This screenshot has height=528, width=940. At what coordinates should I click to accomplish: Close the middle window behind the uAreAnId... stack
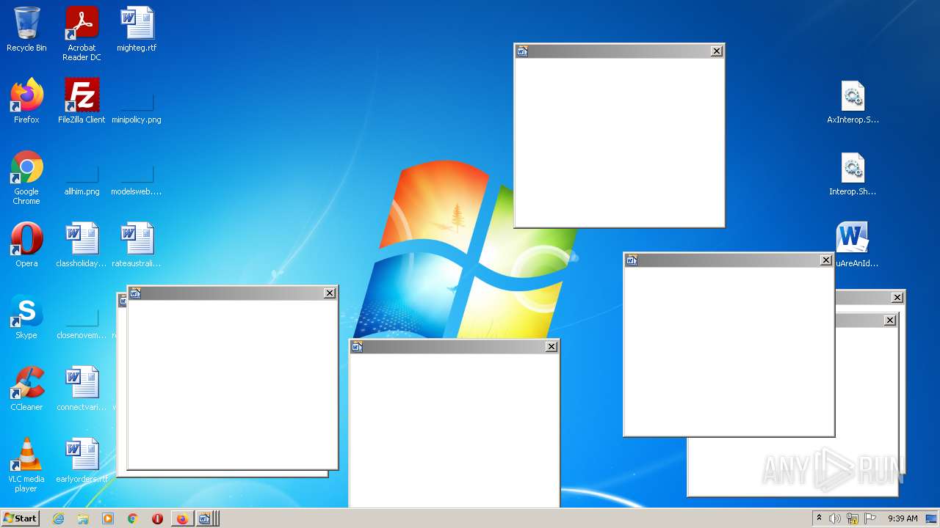pos(890,320)
